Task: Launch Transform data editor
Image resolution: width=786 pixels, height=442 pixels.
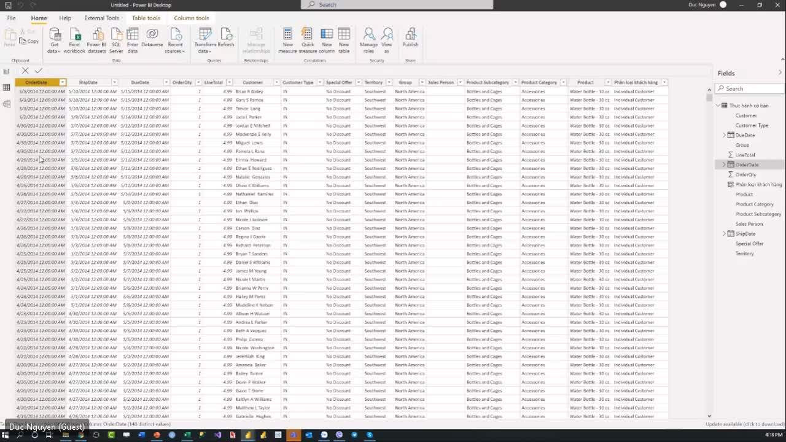Action: click(205, 41)
